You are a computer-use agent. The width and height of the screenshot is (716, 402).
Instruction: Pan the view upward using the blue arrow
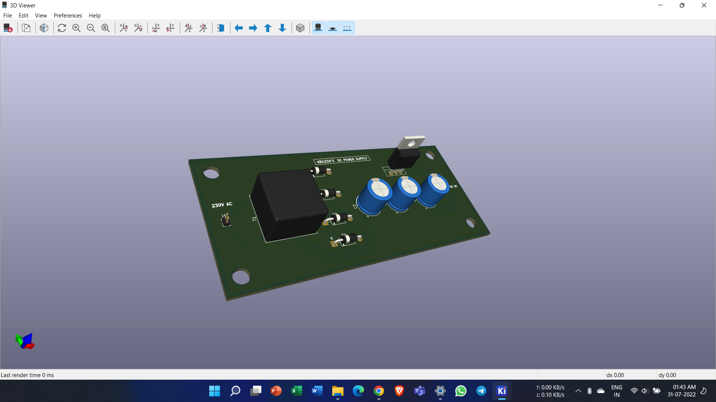pos(268,28)
